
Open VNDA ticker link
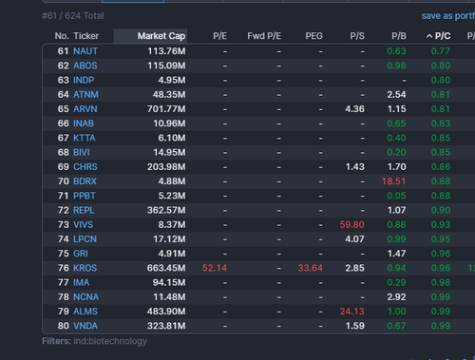point(85,326)
